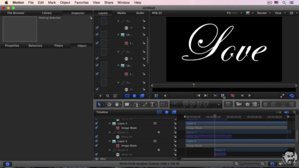Open the canvas View dropdown
Screen dimensions: 299x168
[280, 13]
